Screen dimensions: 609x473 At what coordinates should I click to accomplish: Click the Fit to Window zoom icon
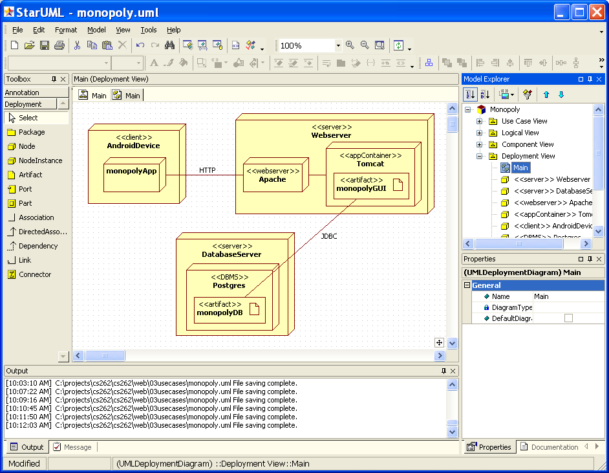click(379, 45)
